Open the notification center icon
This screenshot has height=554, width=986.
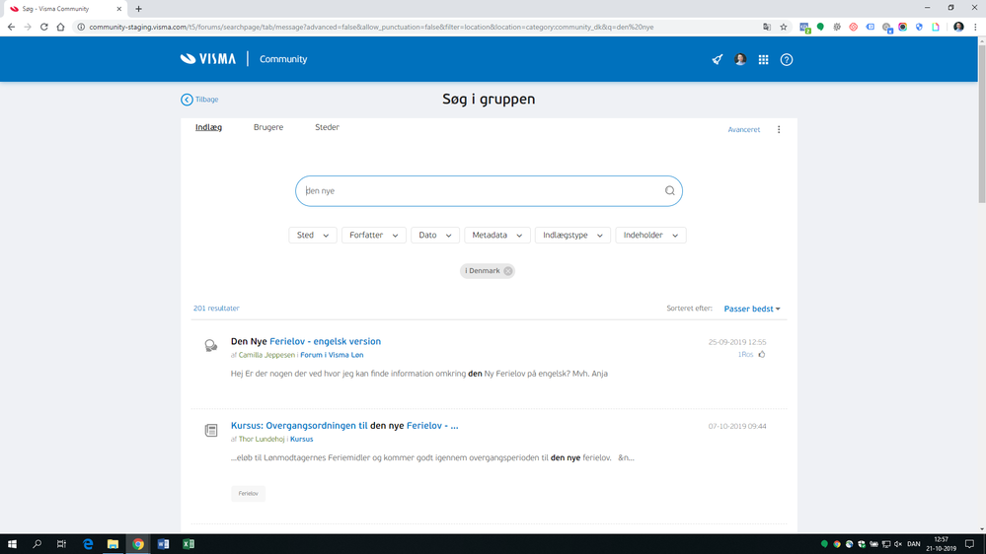click(969, 544)
